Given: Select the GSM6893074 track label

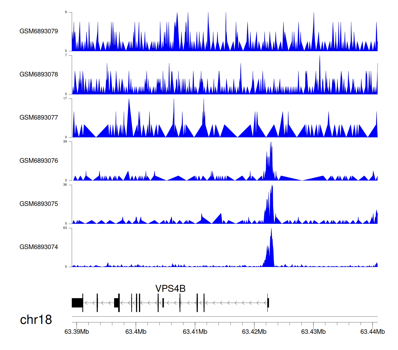Looking at the screenshot, I should [39, 247].
